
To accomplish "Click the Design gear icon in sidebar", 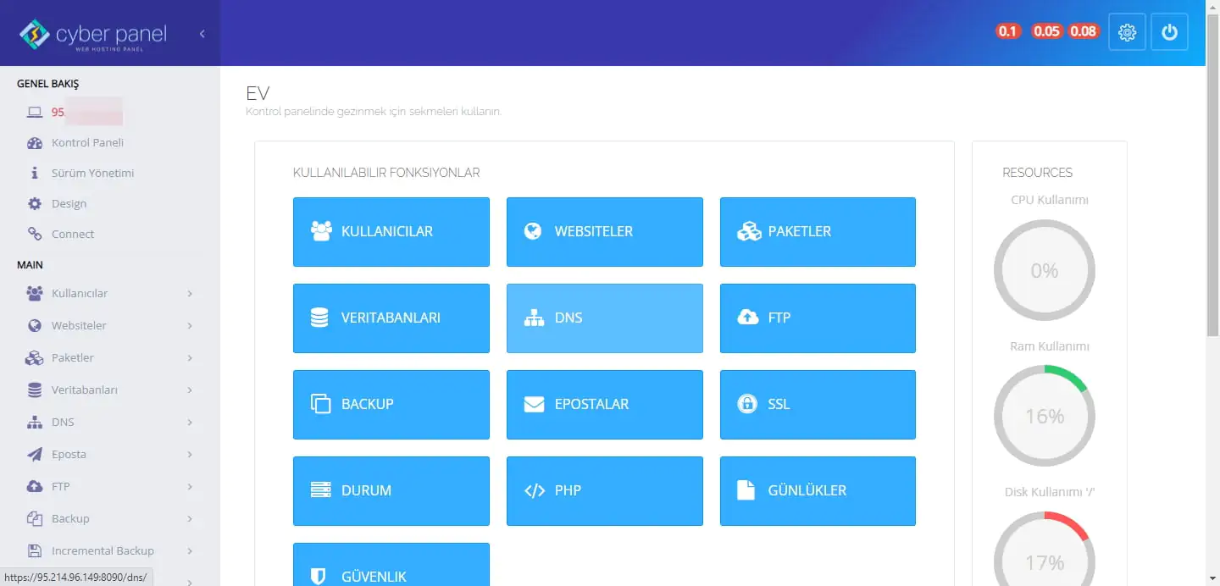I will pos(34,203).
